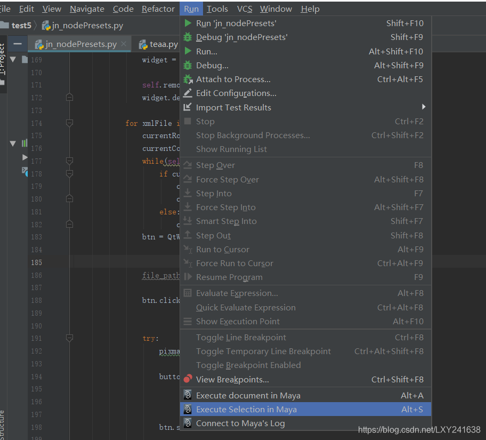Viewport: 486px width, 440px height.
Task: Click the Resume Program icon
Action: coord(188,276)
